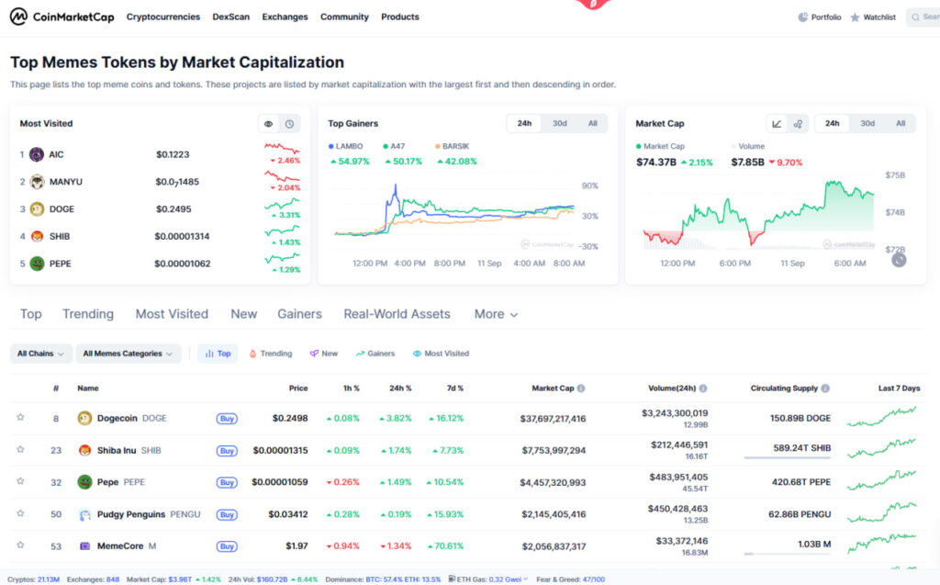
Task: Click Shiba Inu logo in table row
Action: point(84,450)
